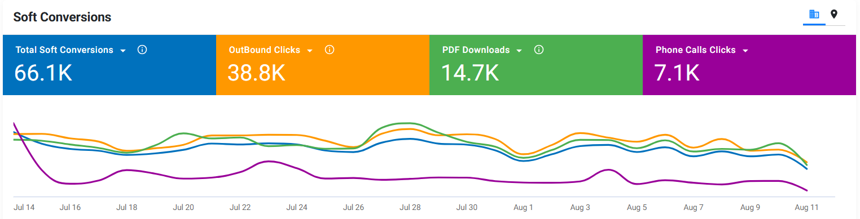Screen dimensions: 860x219
Task: Click the Jul 16 axis label
Action: pos(70,207)
